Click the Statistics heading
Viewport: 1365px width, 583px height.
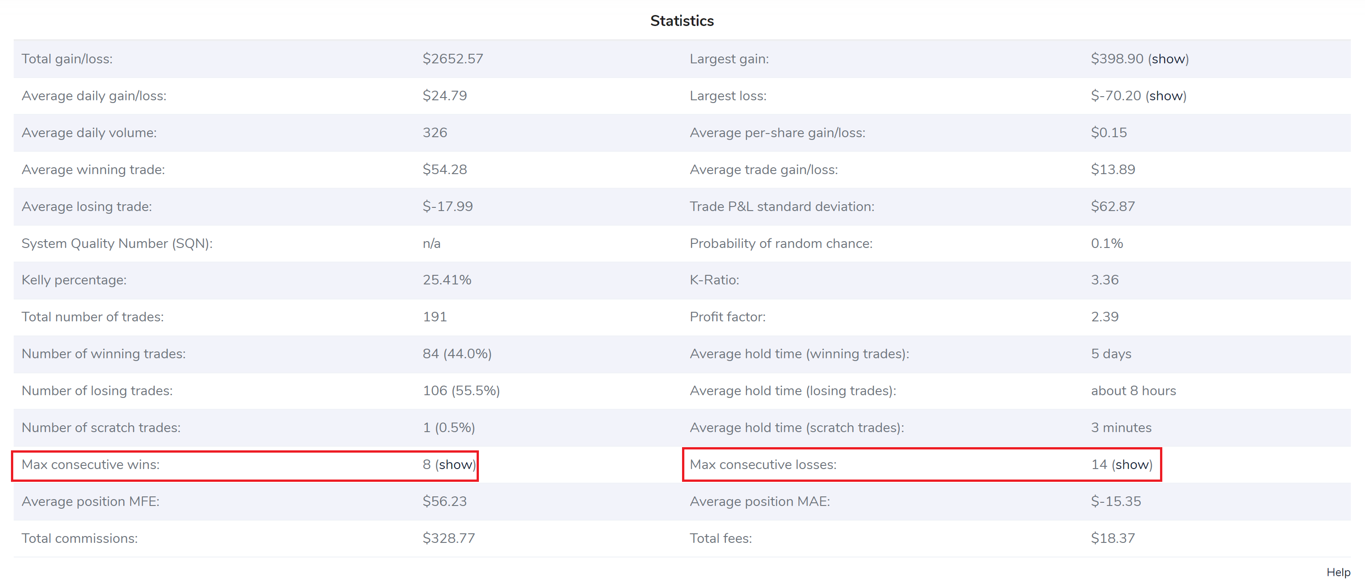pos(682,21)
